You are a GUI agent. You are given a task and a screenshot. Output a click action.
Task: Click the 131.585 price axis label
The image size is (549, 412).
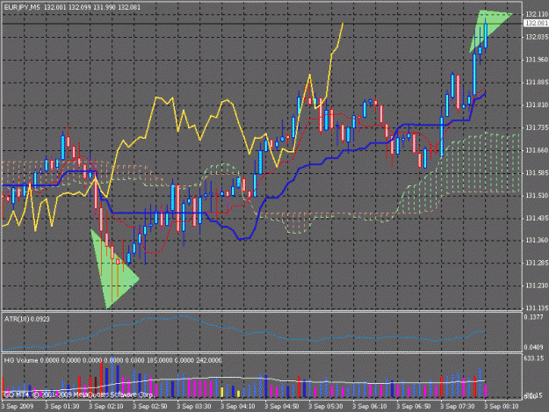coord(537,173)
